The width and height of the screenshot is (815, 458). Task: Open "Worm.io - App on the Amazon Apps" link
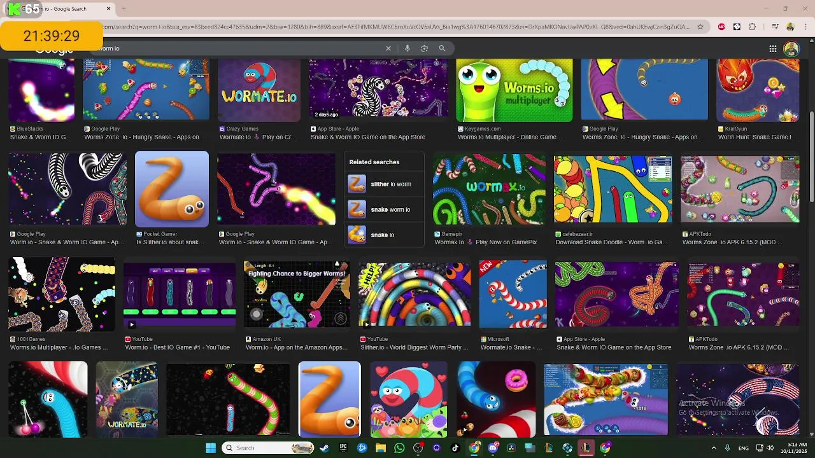pos(297,348)
